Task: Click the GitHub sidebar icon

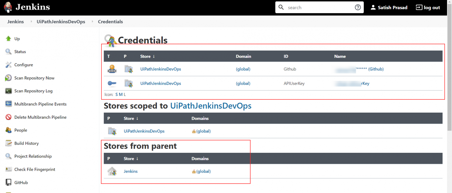Action: [9, 182]
